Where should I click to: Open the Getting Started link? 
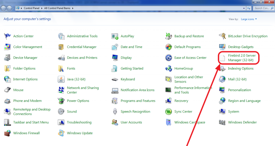(x=132, y=68)
